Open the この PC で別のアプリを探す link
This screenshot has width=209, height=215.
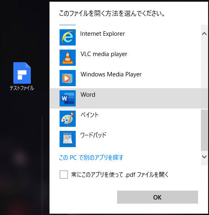[x=91, y=158]
